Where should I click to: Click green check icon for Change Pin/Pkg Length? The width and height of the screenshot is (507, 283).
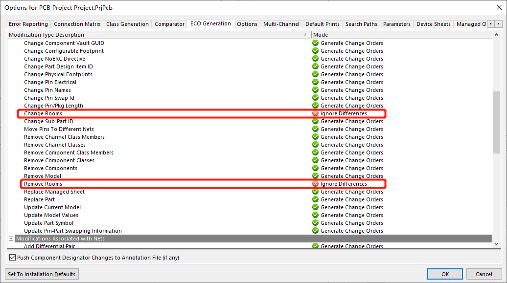pyautogui.click(x=315, y=105)
